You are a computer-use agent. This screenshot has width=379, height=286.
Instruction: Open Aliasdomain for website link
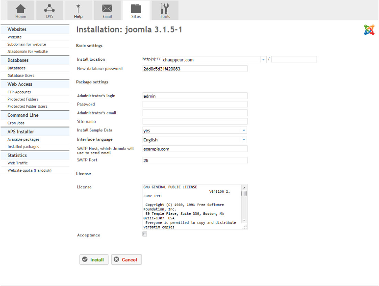point(27,52)
